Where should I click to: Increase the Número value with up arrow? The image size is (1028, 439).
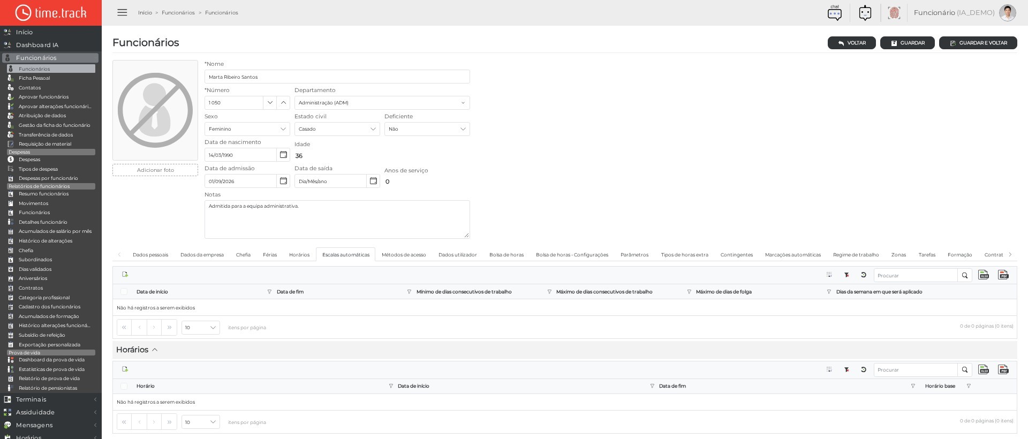(283, 103)
